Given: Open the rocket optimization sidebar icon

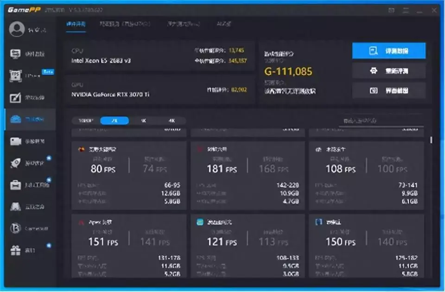Looking at the screenshot, I should point(15,163).
